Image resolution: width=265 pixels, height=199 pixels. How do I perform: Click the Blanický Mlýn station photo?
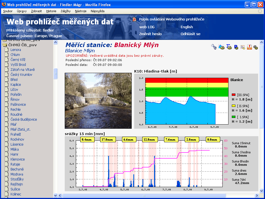click(98, 101)
